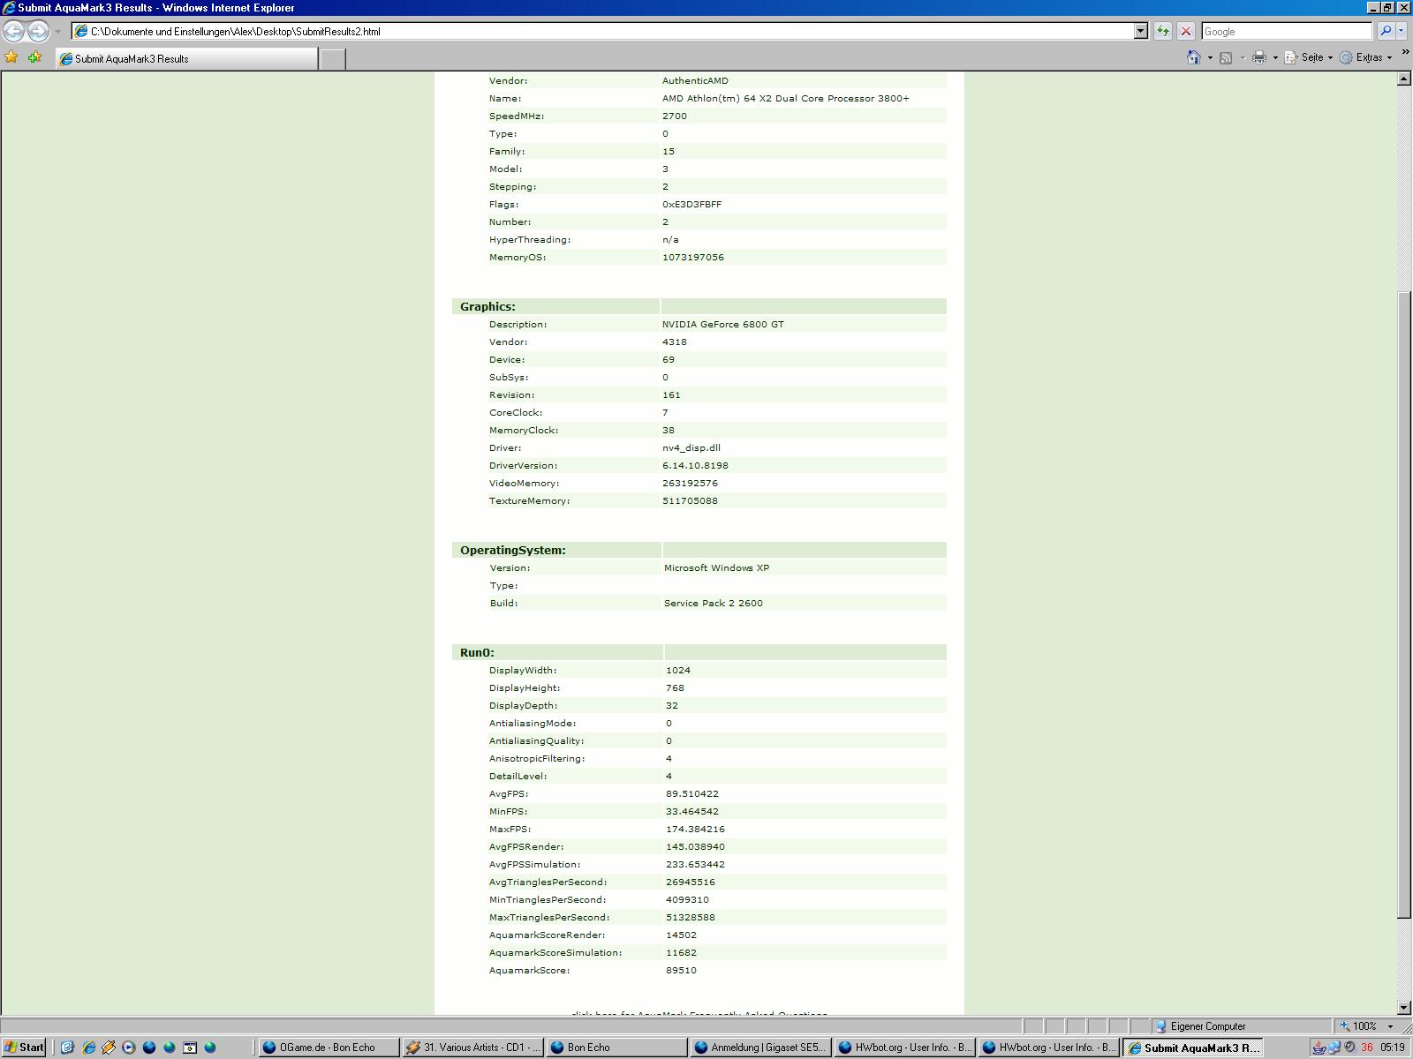Image resolution: width=1413 pixels, height=1059 pixels.
Task: Click the NVIDIA GeForce 6800 GT description
Action: [722, 324]
